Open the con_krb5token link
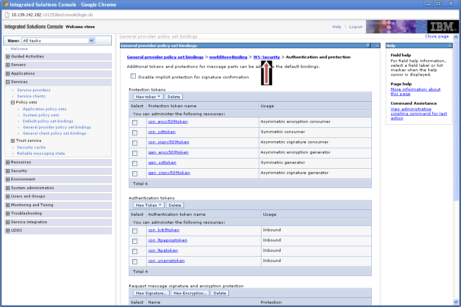461x307 pixels. (x=163, y=230)
